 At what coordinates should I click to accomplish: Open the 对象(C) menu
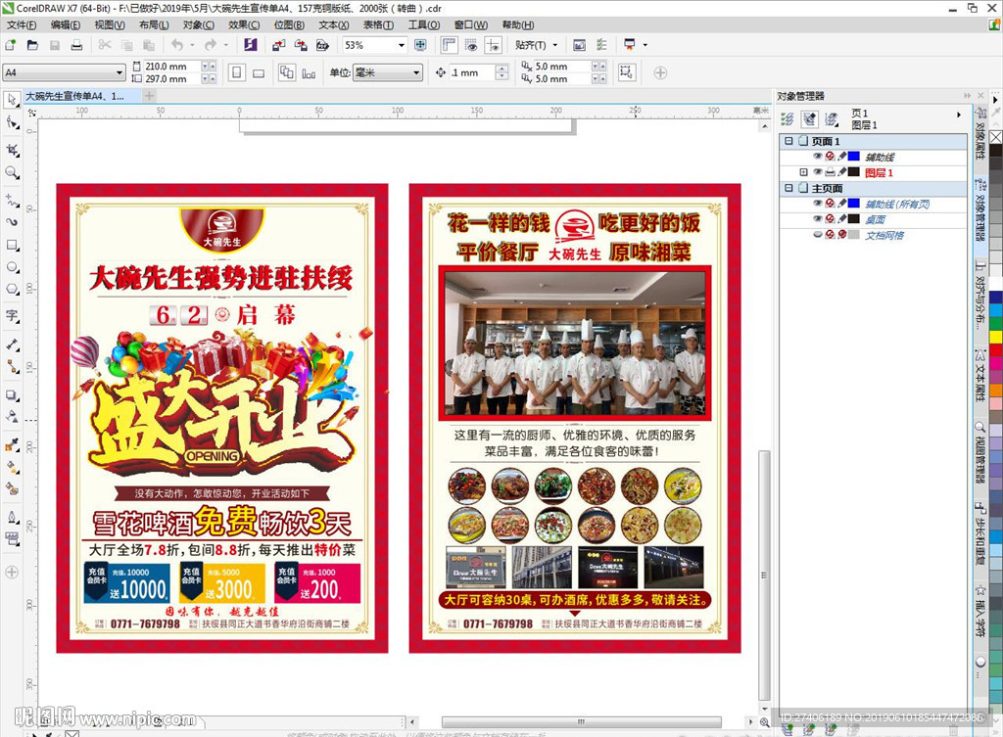[198, 24]
